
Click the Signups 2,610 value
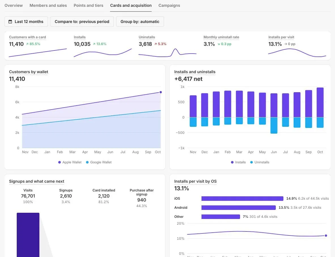pos(66,196)
